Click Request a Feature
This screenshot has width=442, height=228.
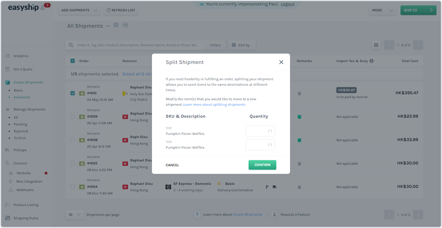[295, 215]
